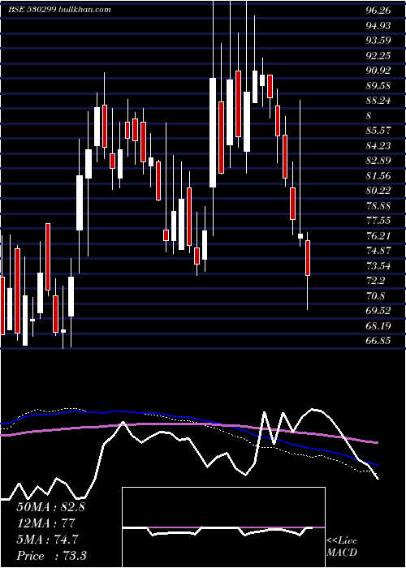Screen dimensions: 406x568
Task: Click the 76.21 price axis label
Action: (x=378, y=236)
